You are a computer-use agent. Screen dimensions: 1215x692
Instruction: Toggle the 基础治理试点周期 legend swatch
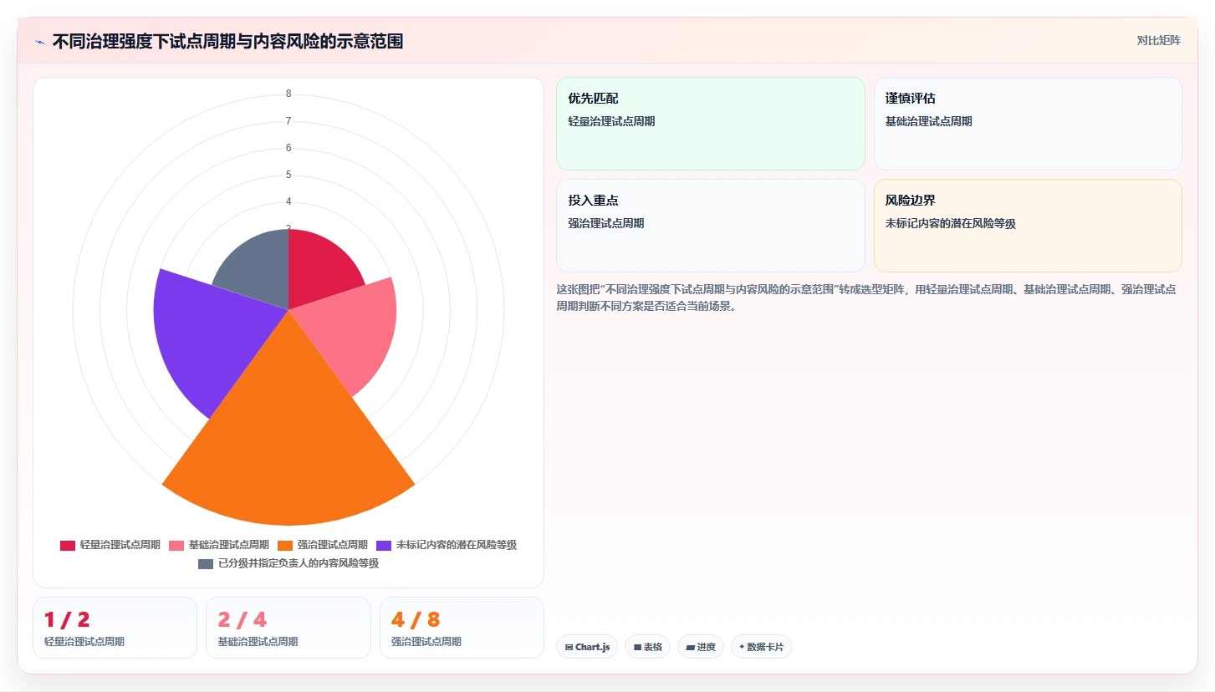[176, 545]
